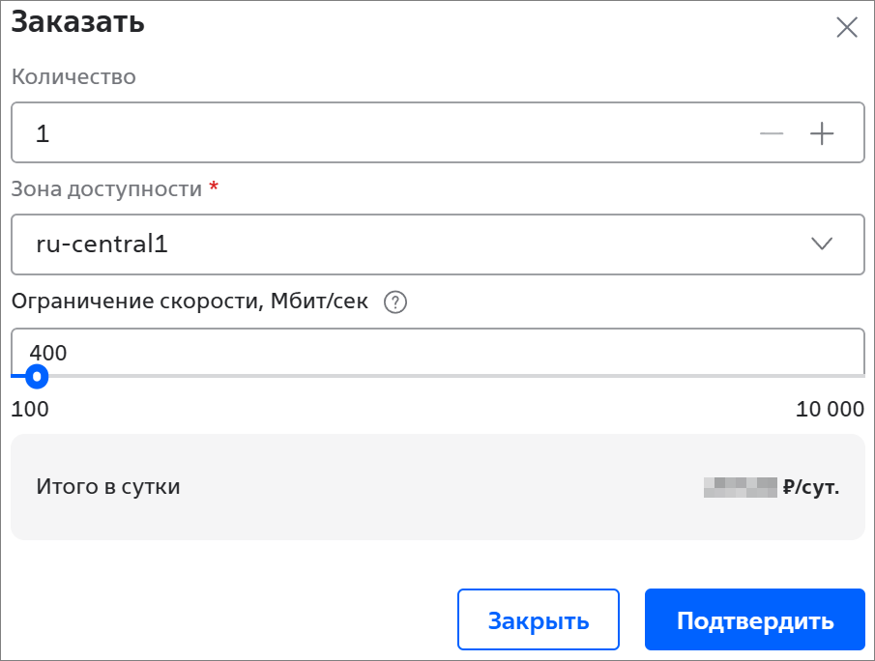Close the Заказать dialog with the X icon
Screen dimensions: 875x661
[x=846, y=27]
